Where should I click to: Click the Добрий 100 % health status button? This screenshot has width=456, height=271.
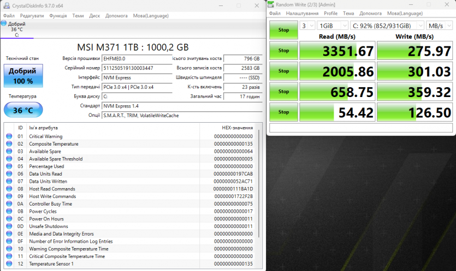point(23,75)
